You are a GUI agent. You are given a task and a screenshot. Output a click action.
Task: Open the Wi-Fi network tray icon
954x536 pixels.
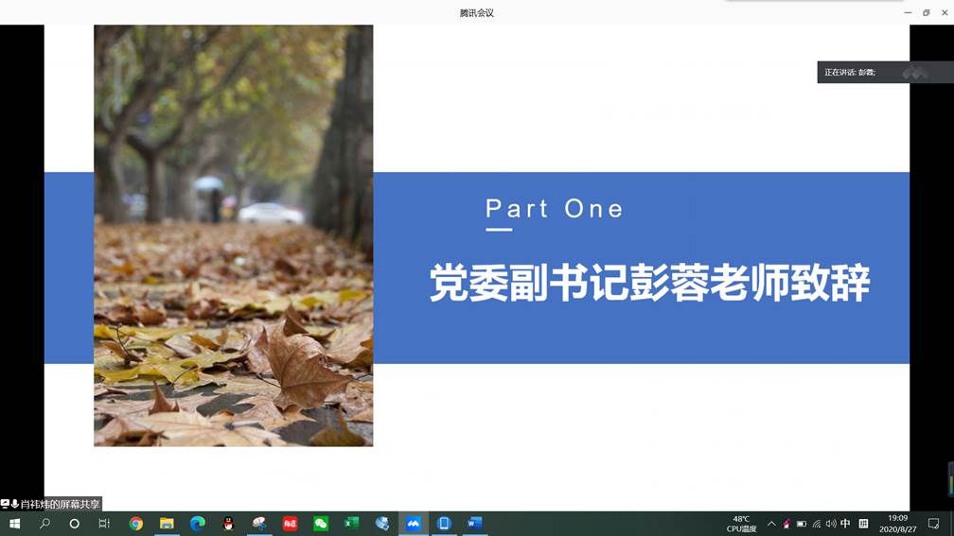(x=816, y=524)
